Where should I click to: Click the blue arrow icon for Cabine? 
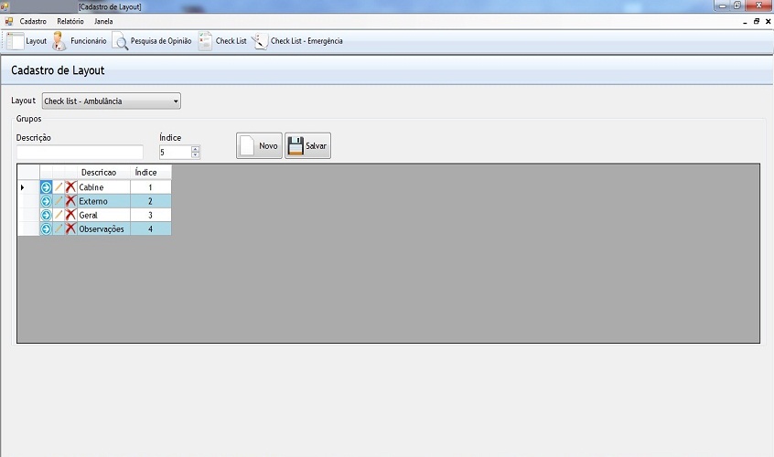pyautogui.click(x=46, y=187)
